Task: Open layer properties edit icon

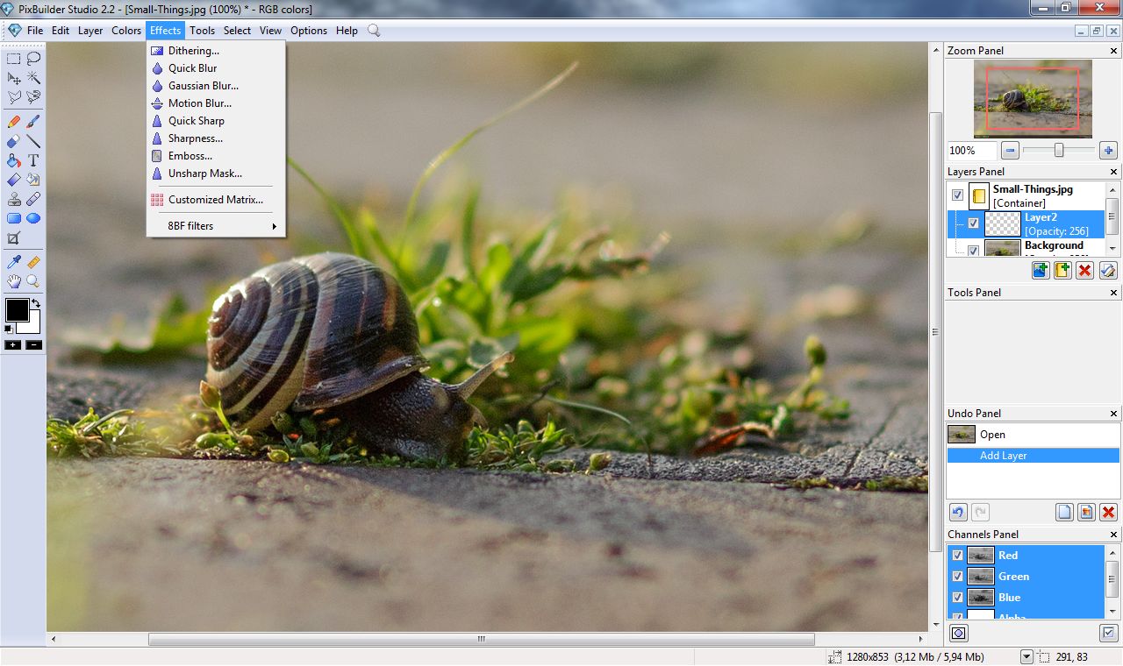Action: click(1108, 270)
